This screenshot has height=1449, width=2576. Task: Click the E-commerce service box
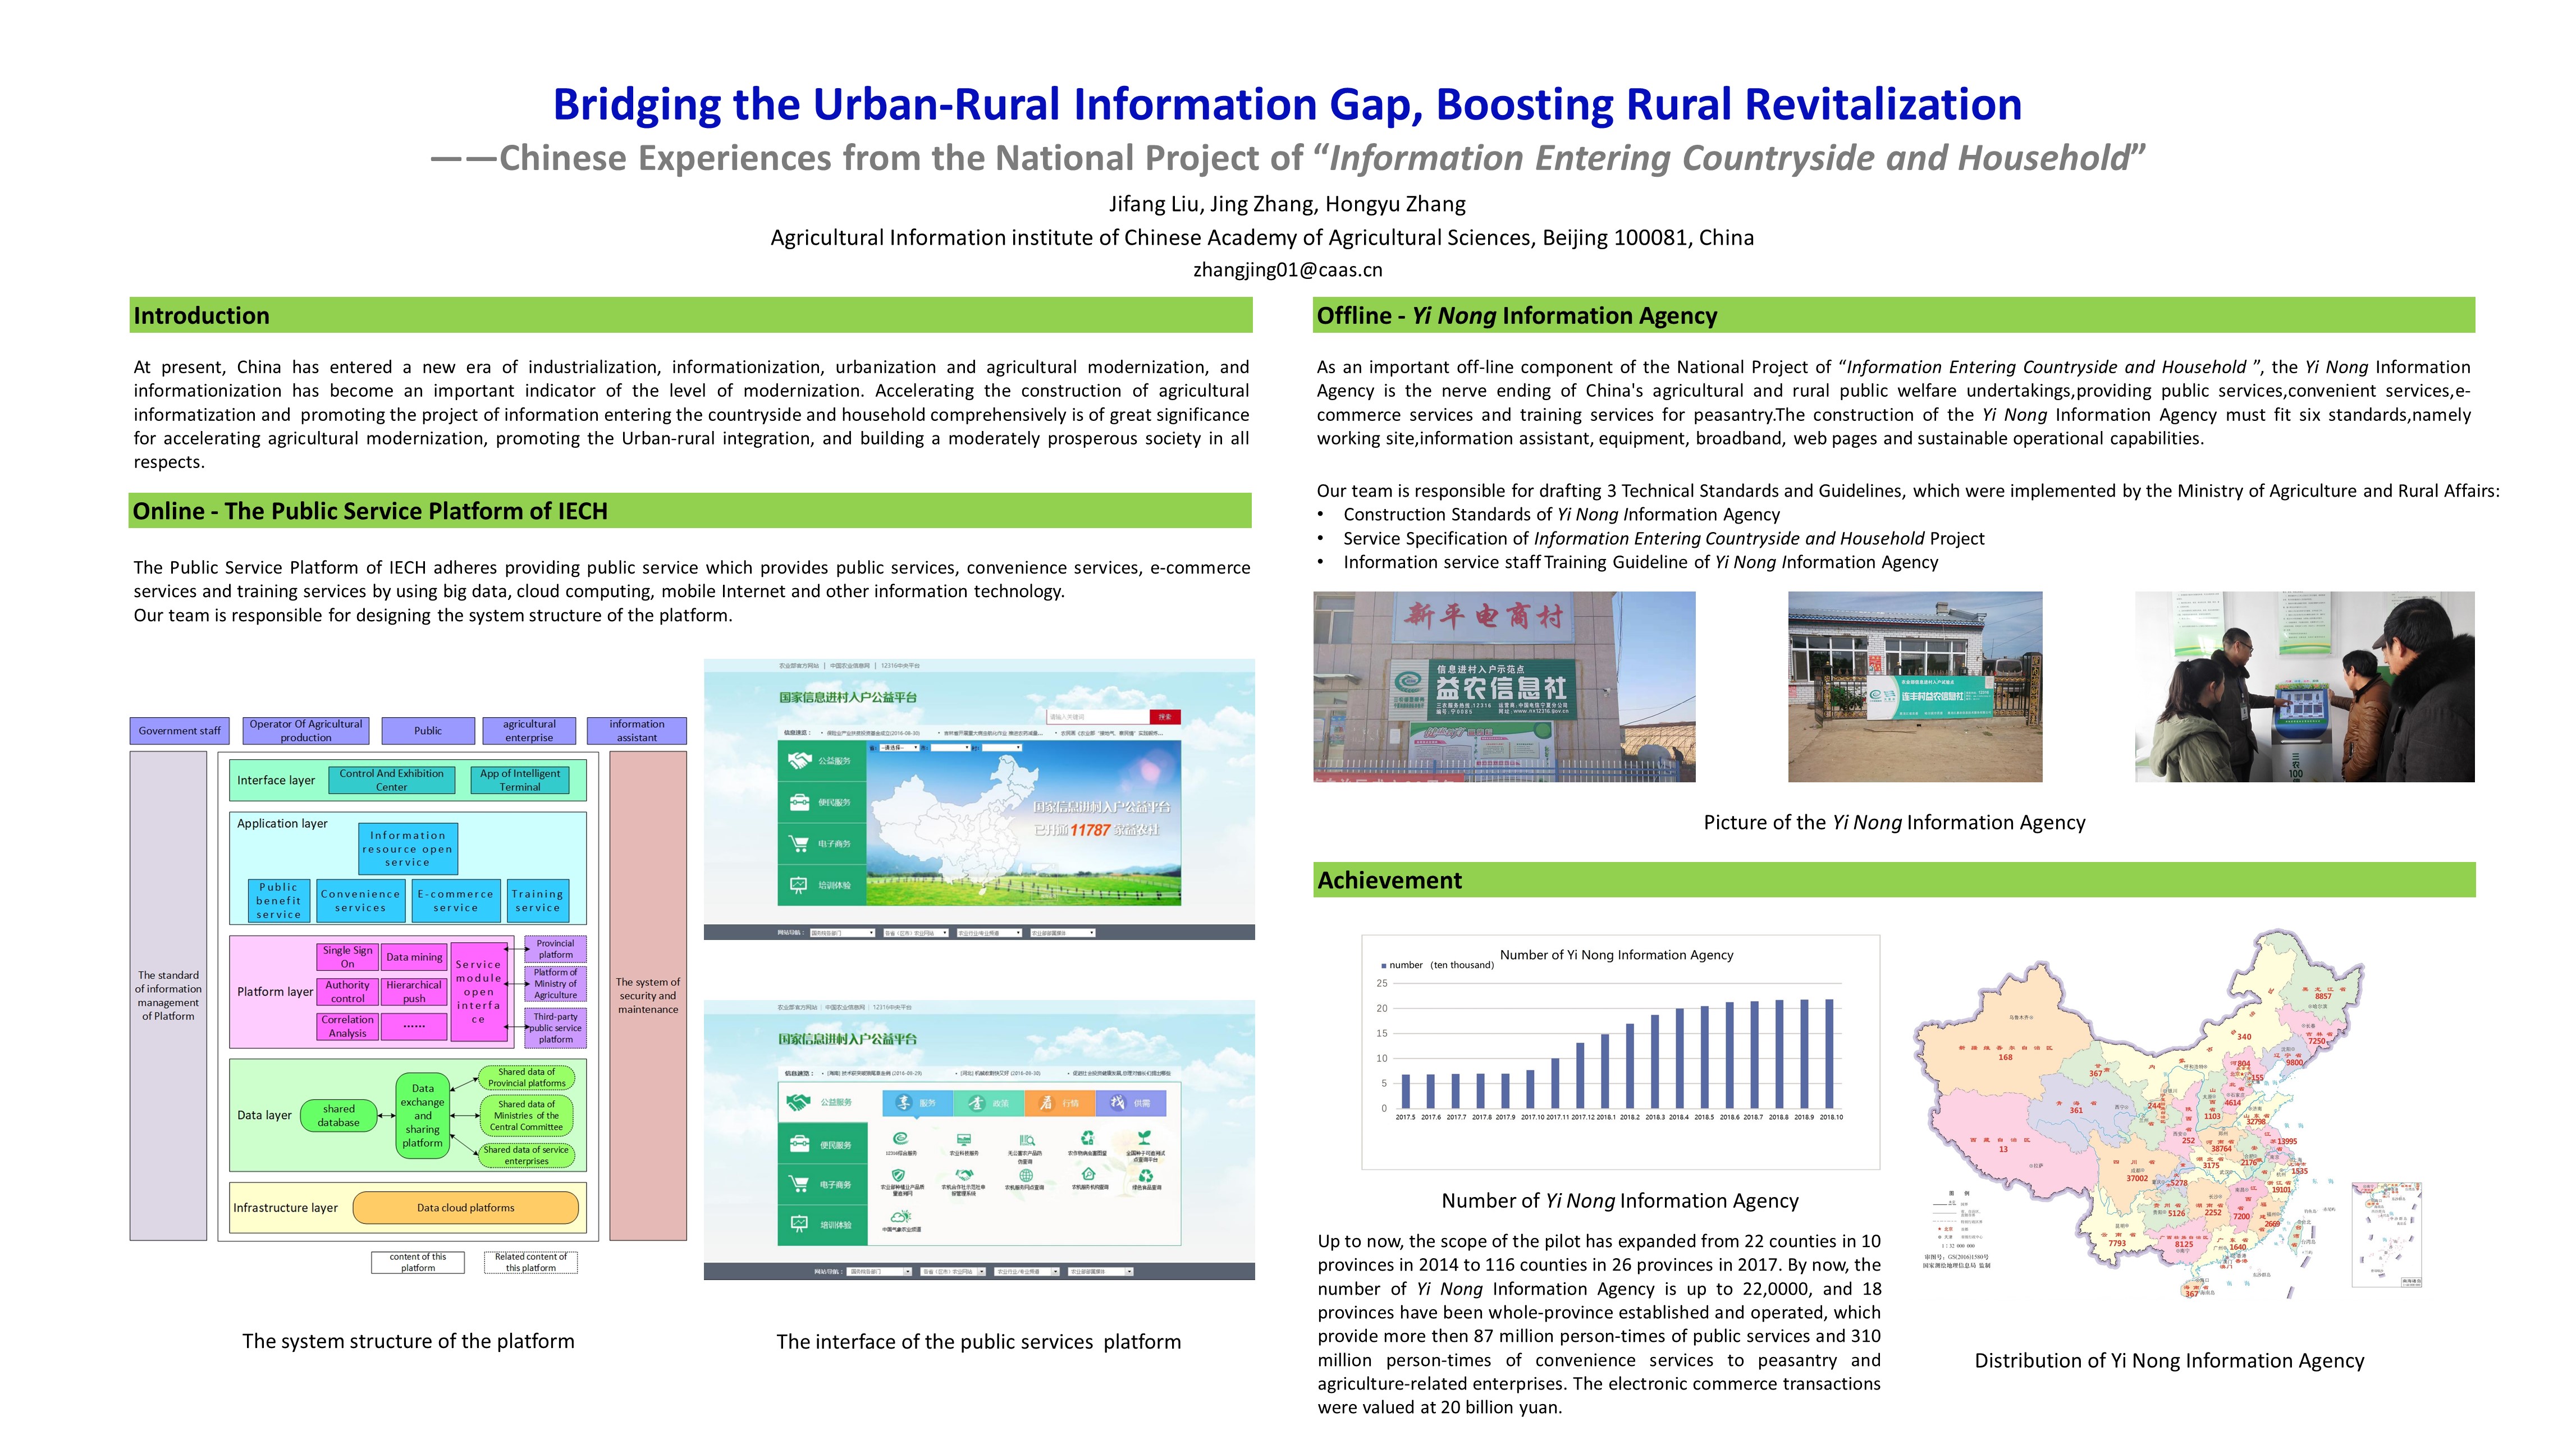(x=456, y=901)
